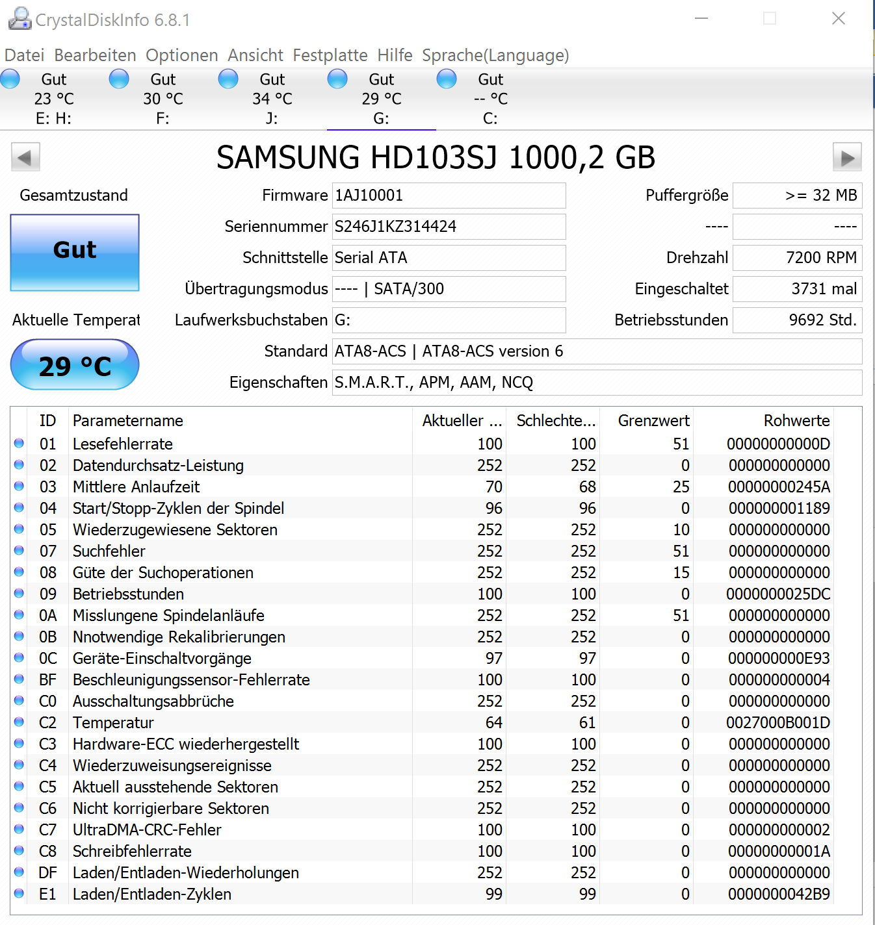Click the Schnittstelle field Serial ATA
Image resolution: width=875 pixels, height=925 pixels.
[x=449, y=258]
